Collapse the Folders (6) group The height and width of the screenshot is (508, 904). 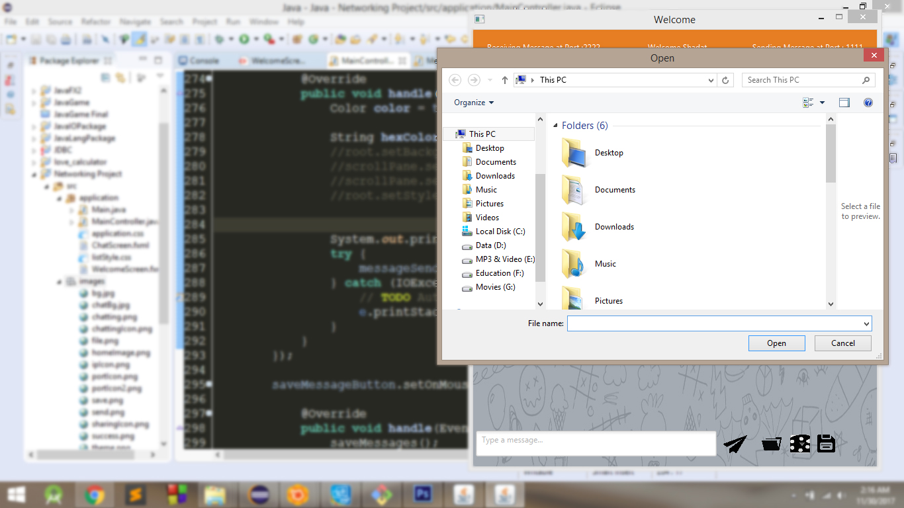(x=556, y=126)
